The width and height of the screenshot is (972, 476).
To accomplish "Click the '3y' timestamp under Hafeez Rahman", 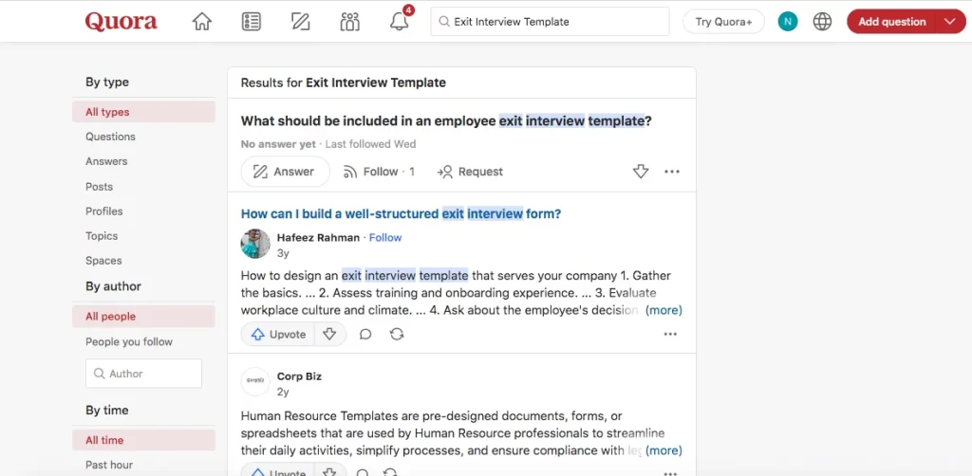I will tap(283, 253).
